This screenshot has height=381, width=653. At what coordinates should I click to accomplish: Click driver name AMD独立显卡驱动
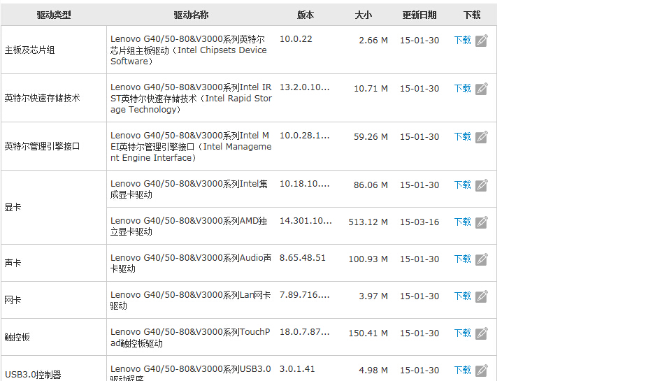point(189,226)
